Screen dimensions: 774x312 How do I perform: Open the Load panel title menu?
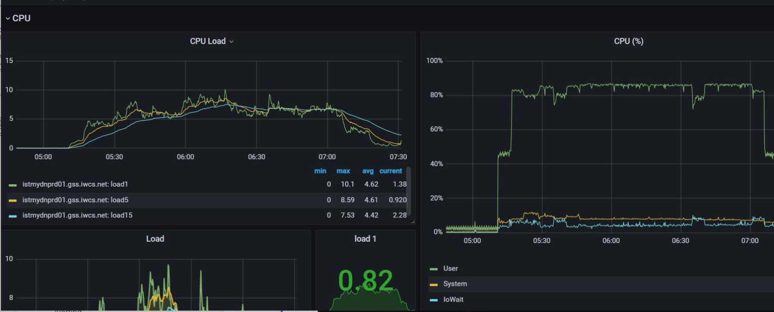pos(155,239)
